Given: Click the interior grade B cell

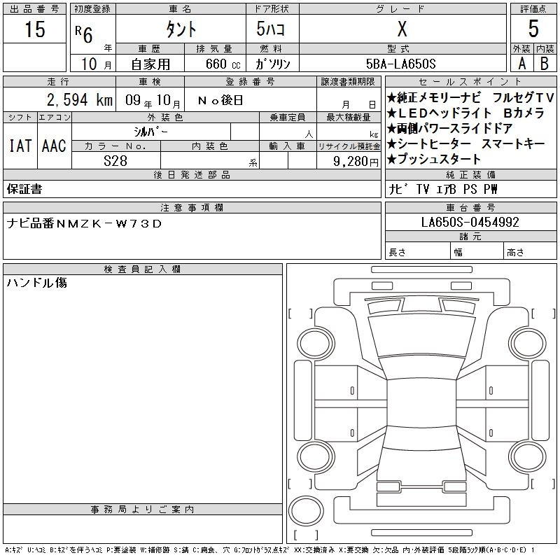Looking at the screenshot, I should tap(544, 63).
